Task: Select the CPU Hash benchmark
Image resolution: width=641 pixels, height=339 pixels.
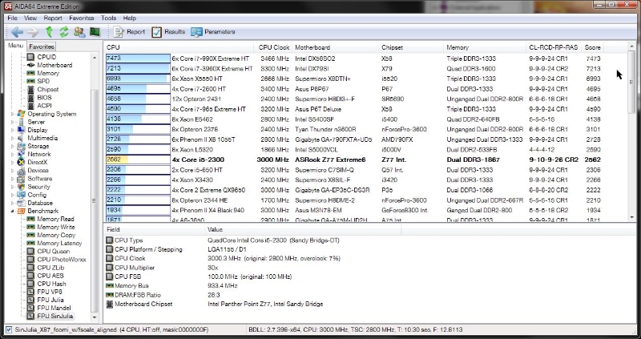Action: point(51,284)
